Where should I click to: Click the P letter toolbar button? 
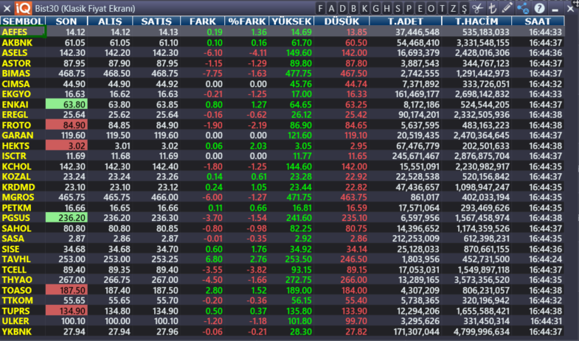409,8
